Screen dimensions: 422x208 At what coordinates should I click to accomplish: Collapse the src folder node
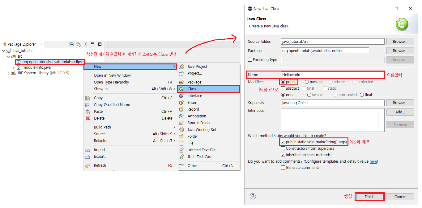tap(8, 56)
